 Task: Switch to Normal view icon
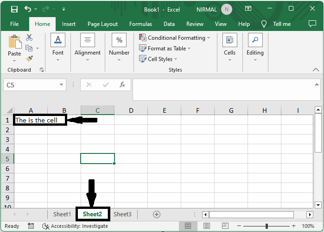(x=188, y=226)
